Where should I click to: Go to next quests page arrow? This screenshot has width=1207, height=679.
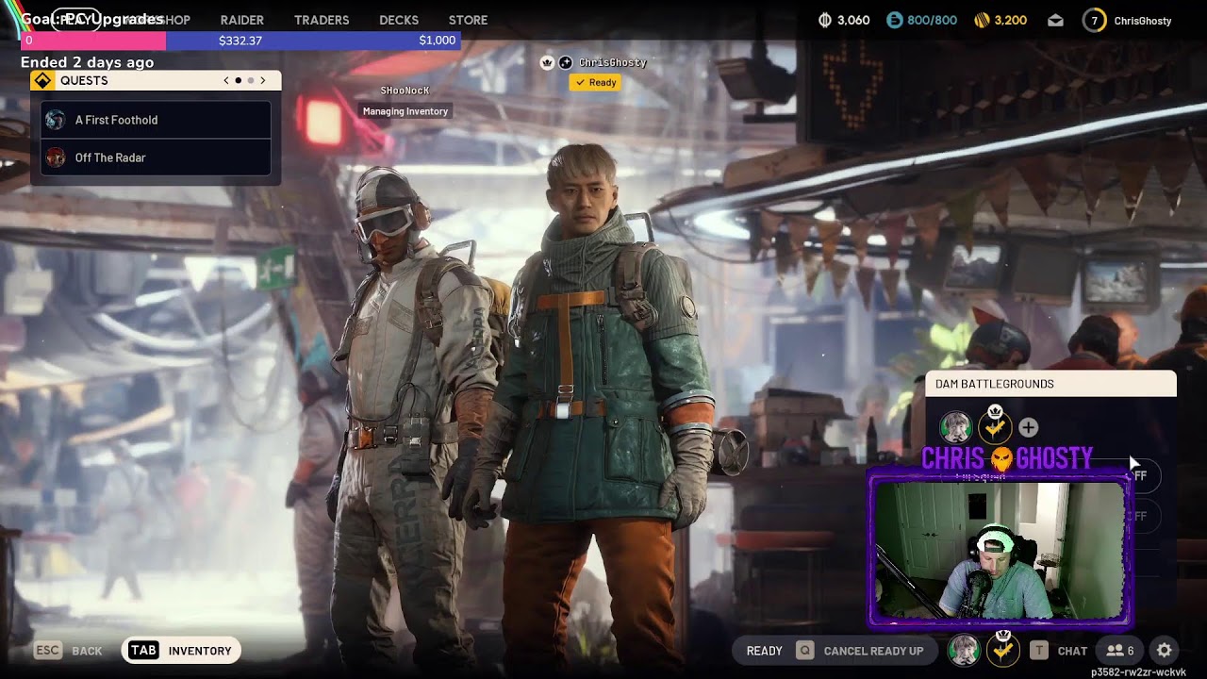(x=263, y=80)
